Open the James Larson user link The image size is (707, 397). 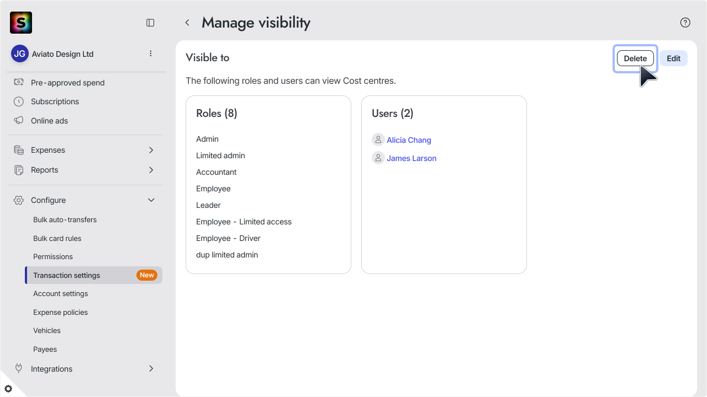(x=411, y=158)
